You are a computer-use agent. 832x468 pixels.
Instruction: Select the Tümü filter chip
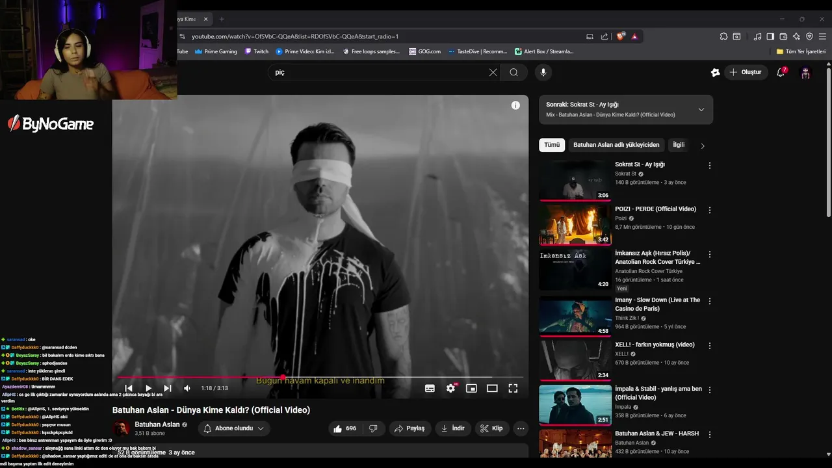pos(552,145)
